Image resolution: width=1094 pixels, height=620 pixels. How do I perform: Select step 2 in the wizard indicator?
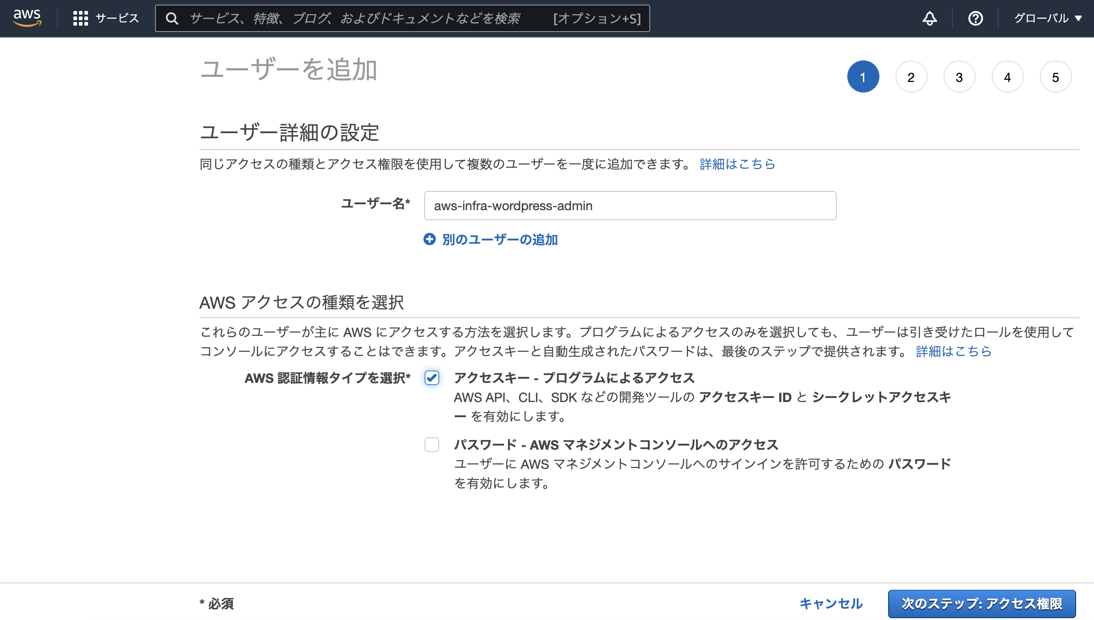pos(911,76)
